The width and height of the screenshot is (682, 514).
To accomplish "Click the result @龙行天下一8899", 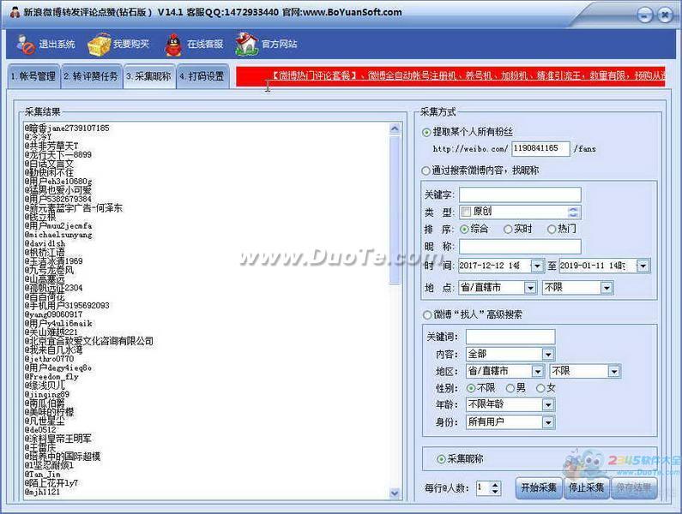I will 57,155.
